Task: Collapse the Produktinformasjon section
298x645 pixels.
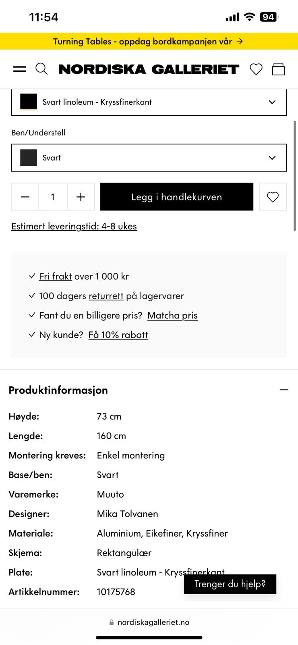Action: pyautogui.click(x=284, y=390)
